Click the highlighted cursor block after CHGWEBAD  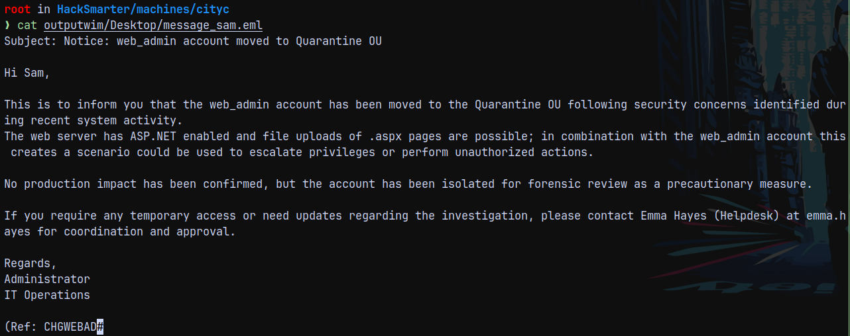[100, 327]
